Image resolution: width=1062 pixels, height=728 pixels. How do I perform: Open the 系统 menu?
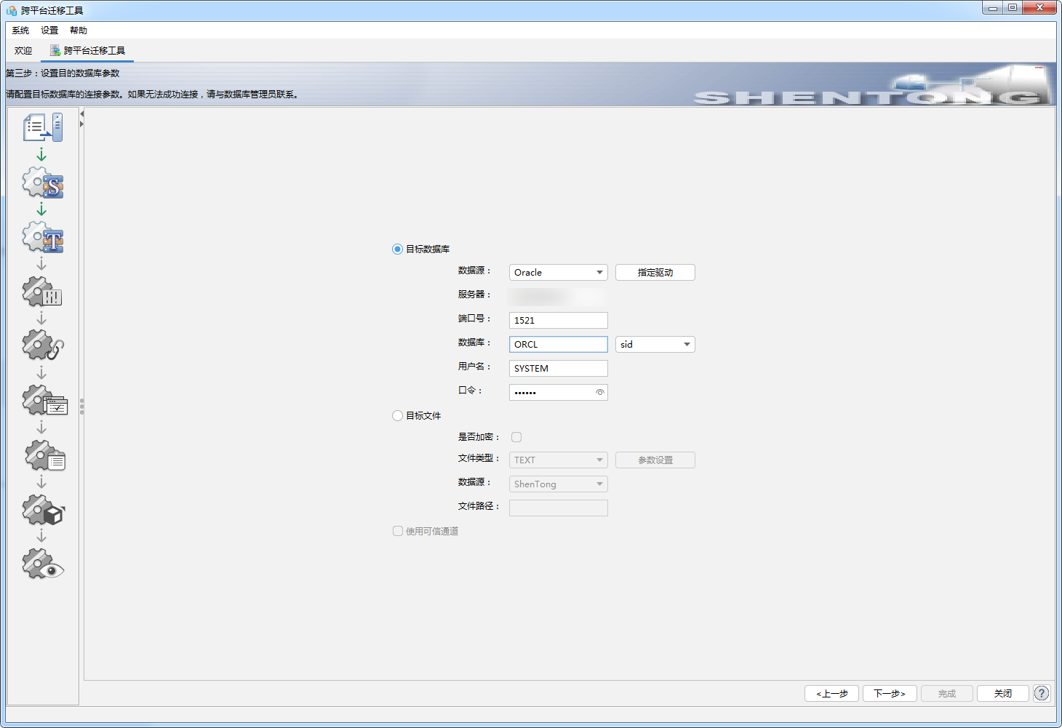[x=20, y=31]
